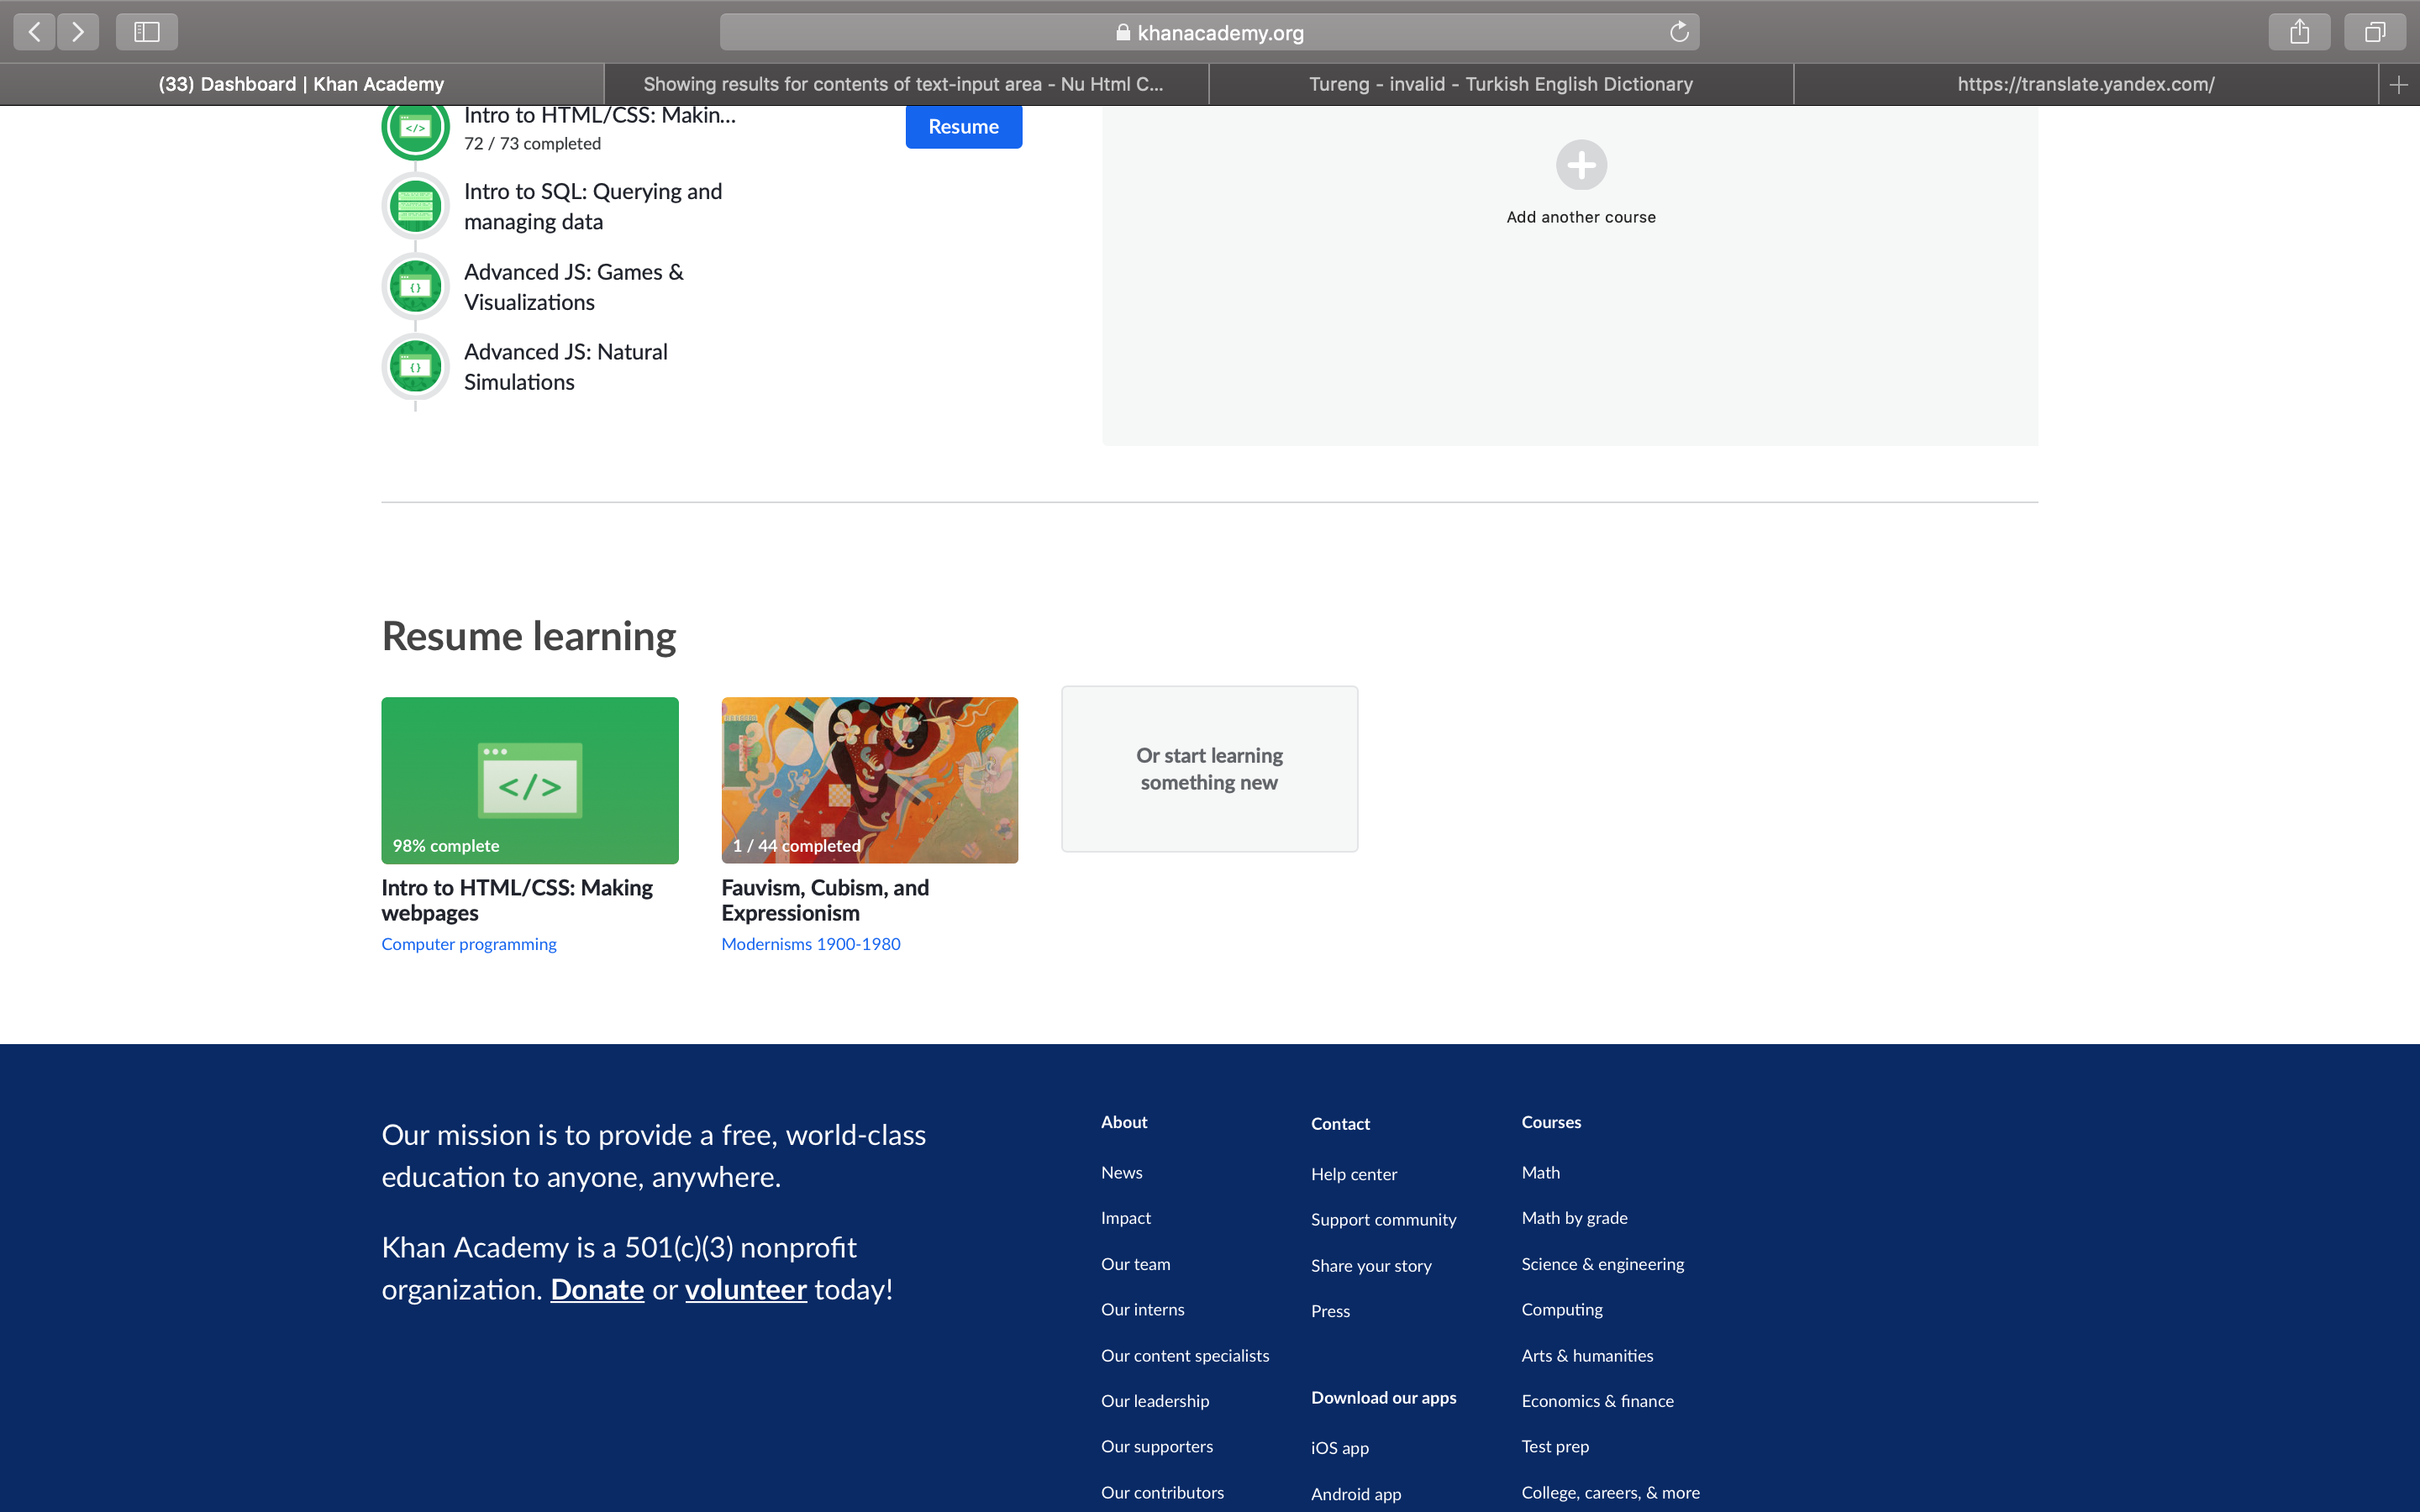Open the Math by grade link
This screenshot has width=2420, height=1512.
(x=1574, y=1218)
